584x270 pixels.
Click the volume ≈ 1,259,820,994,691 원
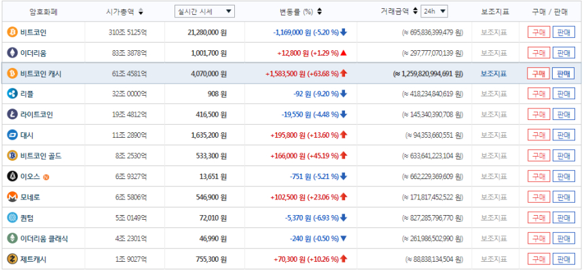click(428, 74)
